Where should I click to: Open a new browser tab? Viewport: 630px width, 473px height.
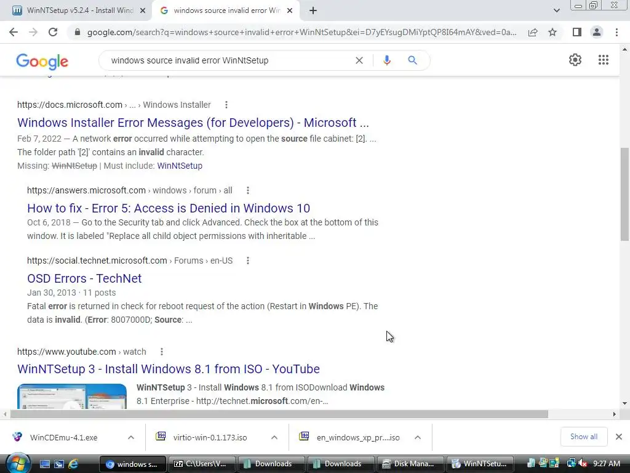point(313,11)
